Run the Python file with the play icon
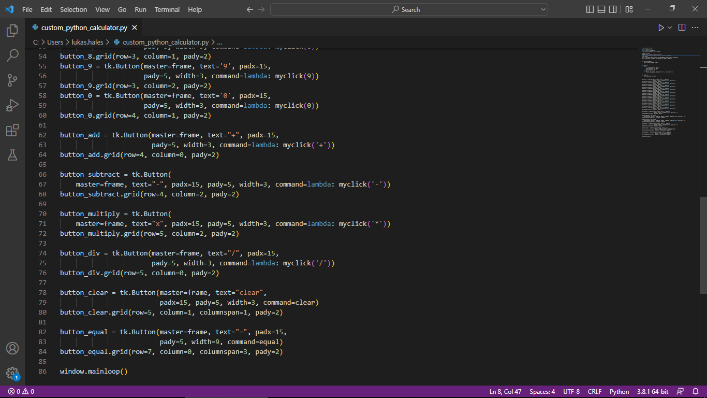 tap(661, 27)
